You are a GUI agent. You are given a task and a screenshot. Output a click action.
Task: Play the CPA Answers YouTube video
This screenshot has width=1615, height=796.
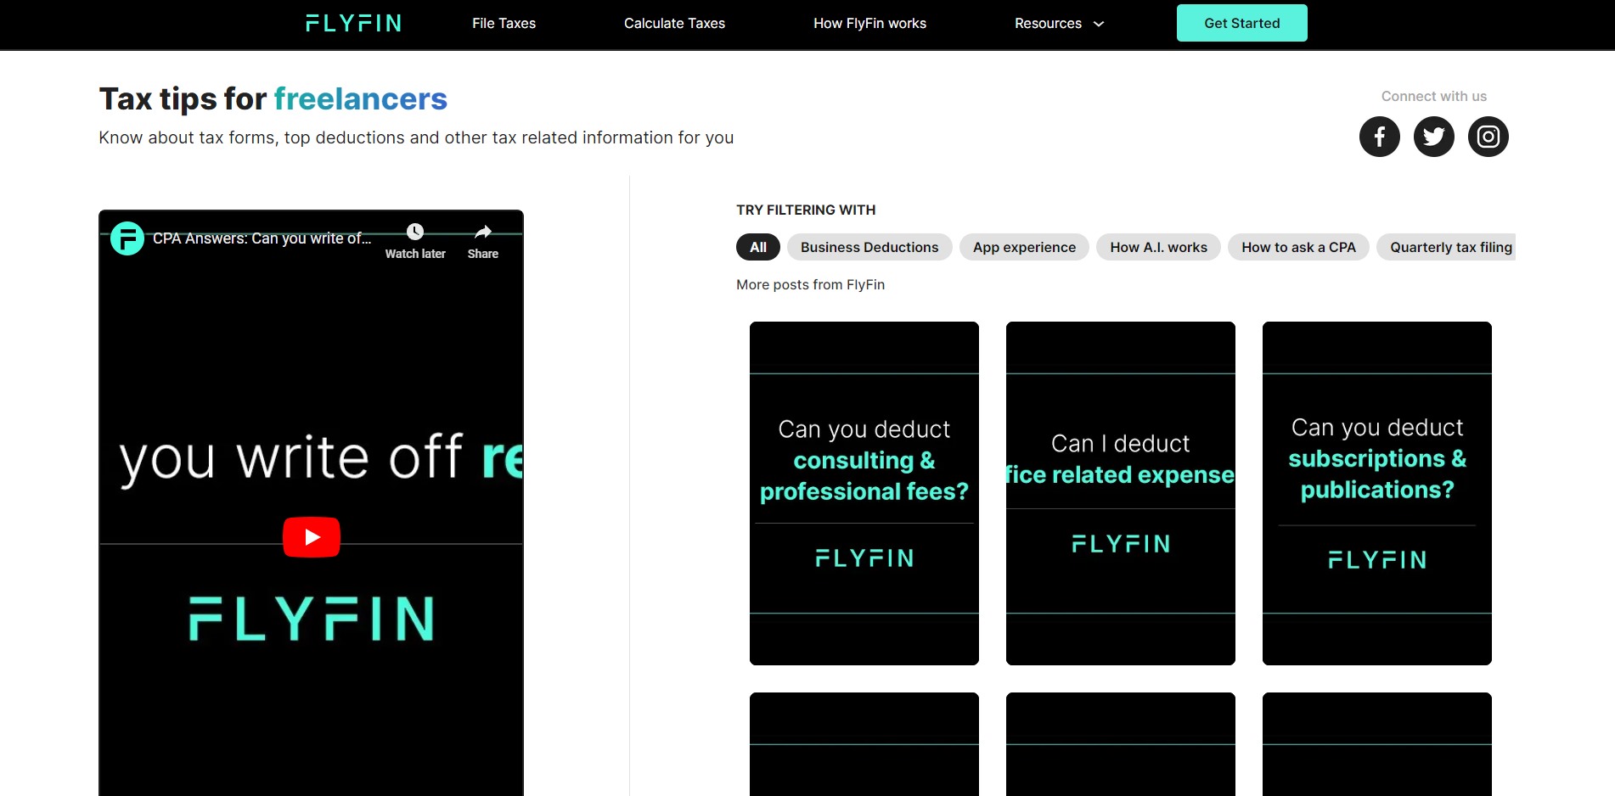point(312,537)
